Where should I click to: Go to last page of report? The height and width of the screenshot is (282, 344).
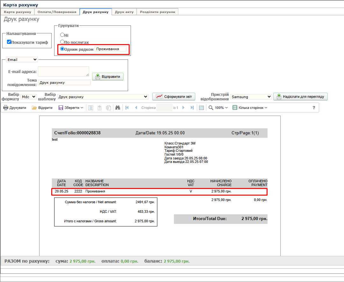pos(192,108)
